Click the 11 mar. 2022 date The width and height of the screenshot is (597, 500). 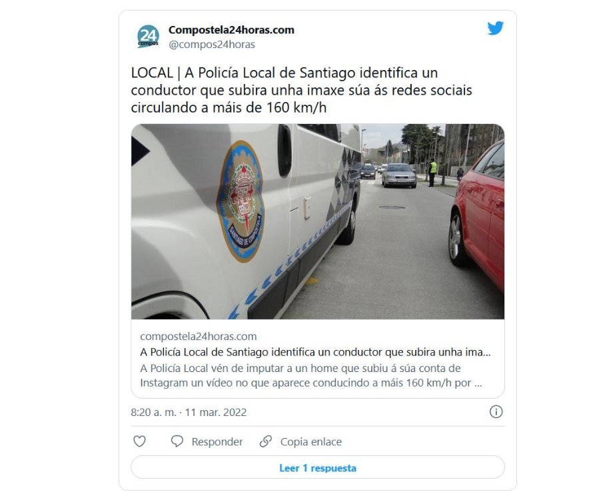[x=216, y=413]
